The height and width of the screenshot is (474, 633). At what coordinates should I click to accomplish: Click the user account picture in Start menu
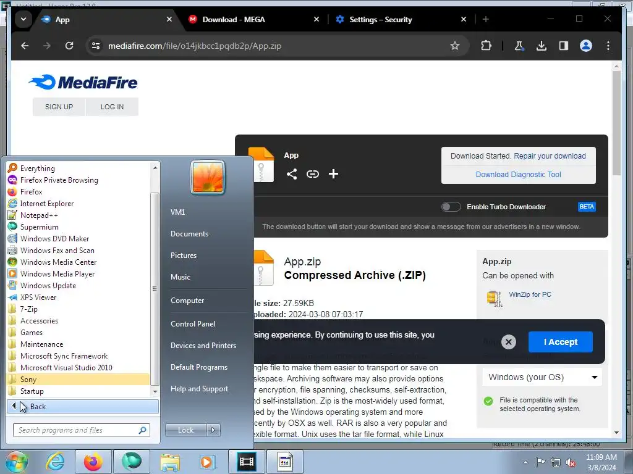click(x=208, y=177)
